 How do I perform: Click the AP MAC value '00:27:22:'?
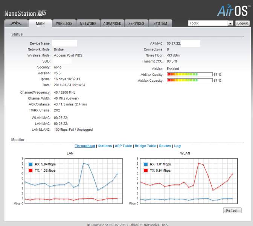click(174, 43)
